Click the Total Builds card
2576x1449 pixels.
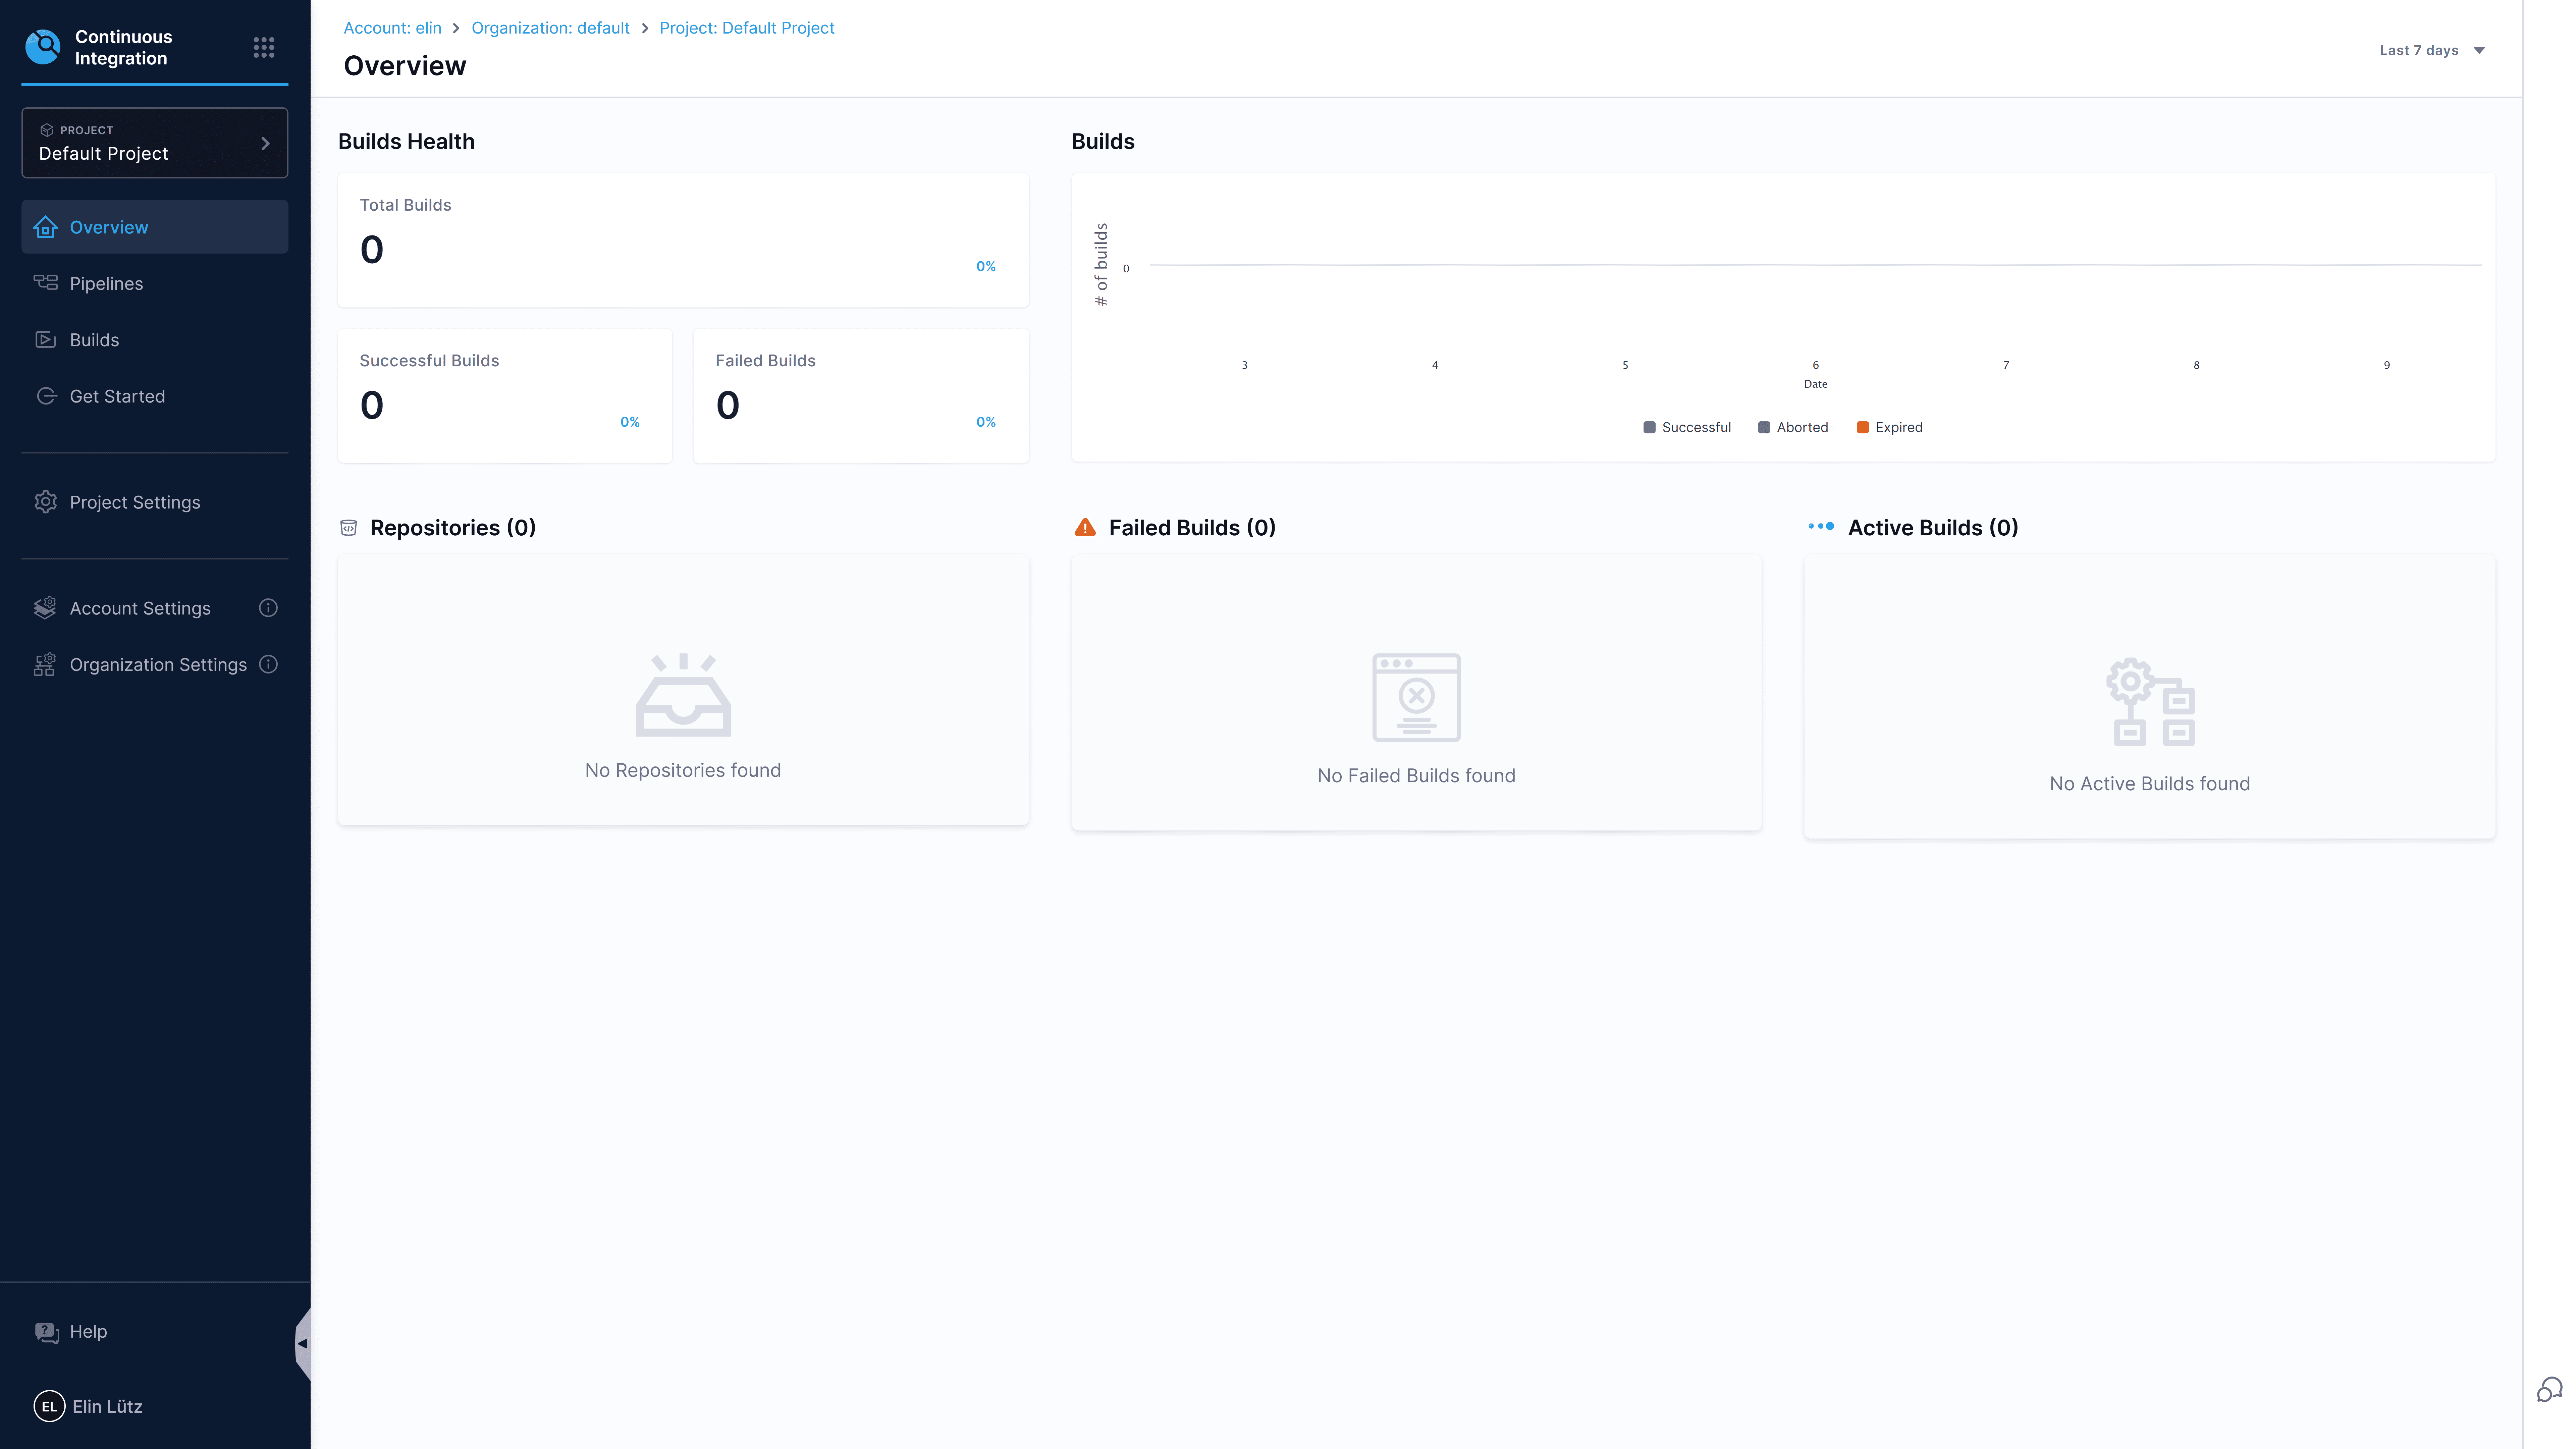pos(683,240)
